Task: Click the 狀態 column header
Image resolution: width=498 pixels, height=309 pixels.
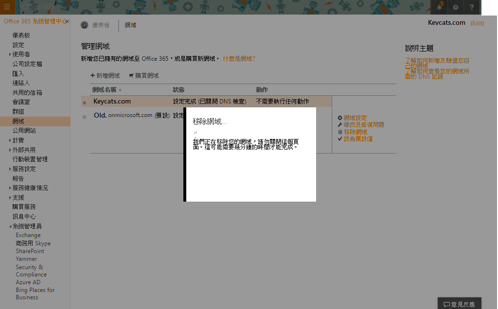Action: pos(178,90)
